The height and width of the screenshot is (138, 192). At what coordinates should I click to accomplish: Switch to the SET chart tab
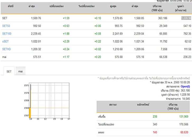point(9,71)
